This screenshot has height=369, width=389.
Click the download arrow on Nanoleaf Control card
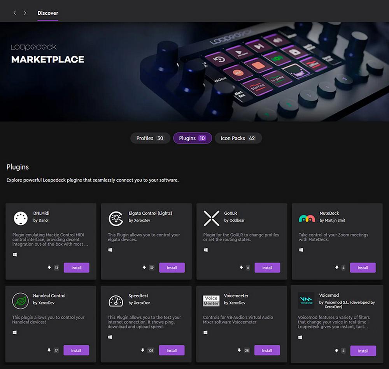[x=49, y=350]
